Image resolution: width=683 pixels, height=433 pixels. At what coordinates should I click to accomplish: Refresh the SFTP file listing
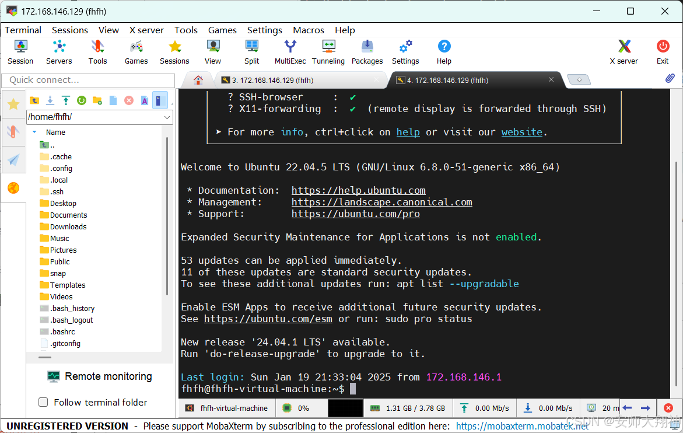[x=81, y=100]
